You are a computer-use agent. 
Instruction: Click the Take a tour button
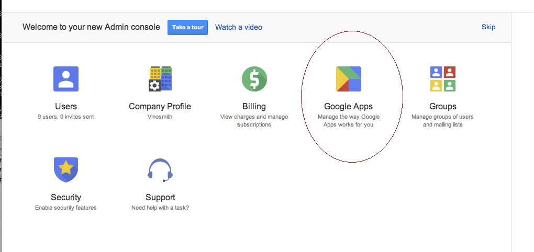[x=187, y=27]
